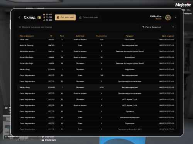Click ID 194570 in the table
The width and height of the screenshot is (193, 144).
pyautogui.click(x=51, y=51)
